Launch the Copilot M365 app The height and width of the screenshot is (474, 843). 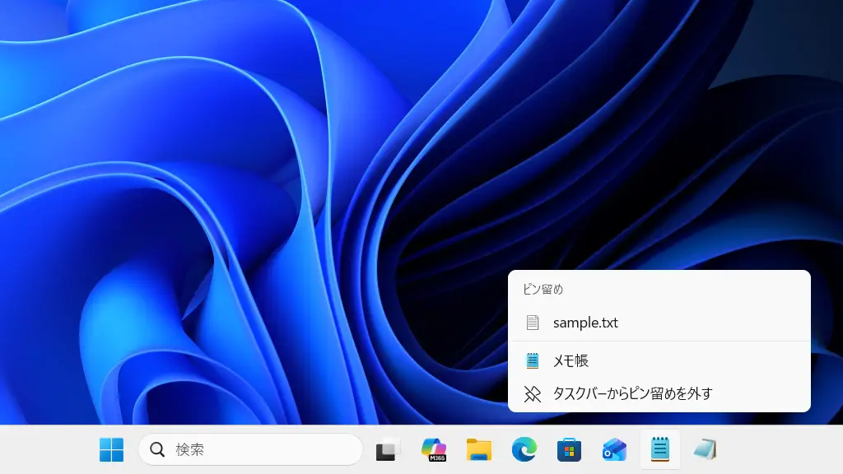432,449
